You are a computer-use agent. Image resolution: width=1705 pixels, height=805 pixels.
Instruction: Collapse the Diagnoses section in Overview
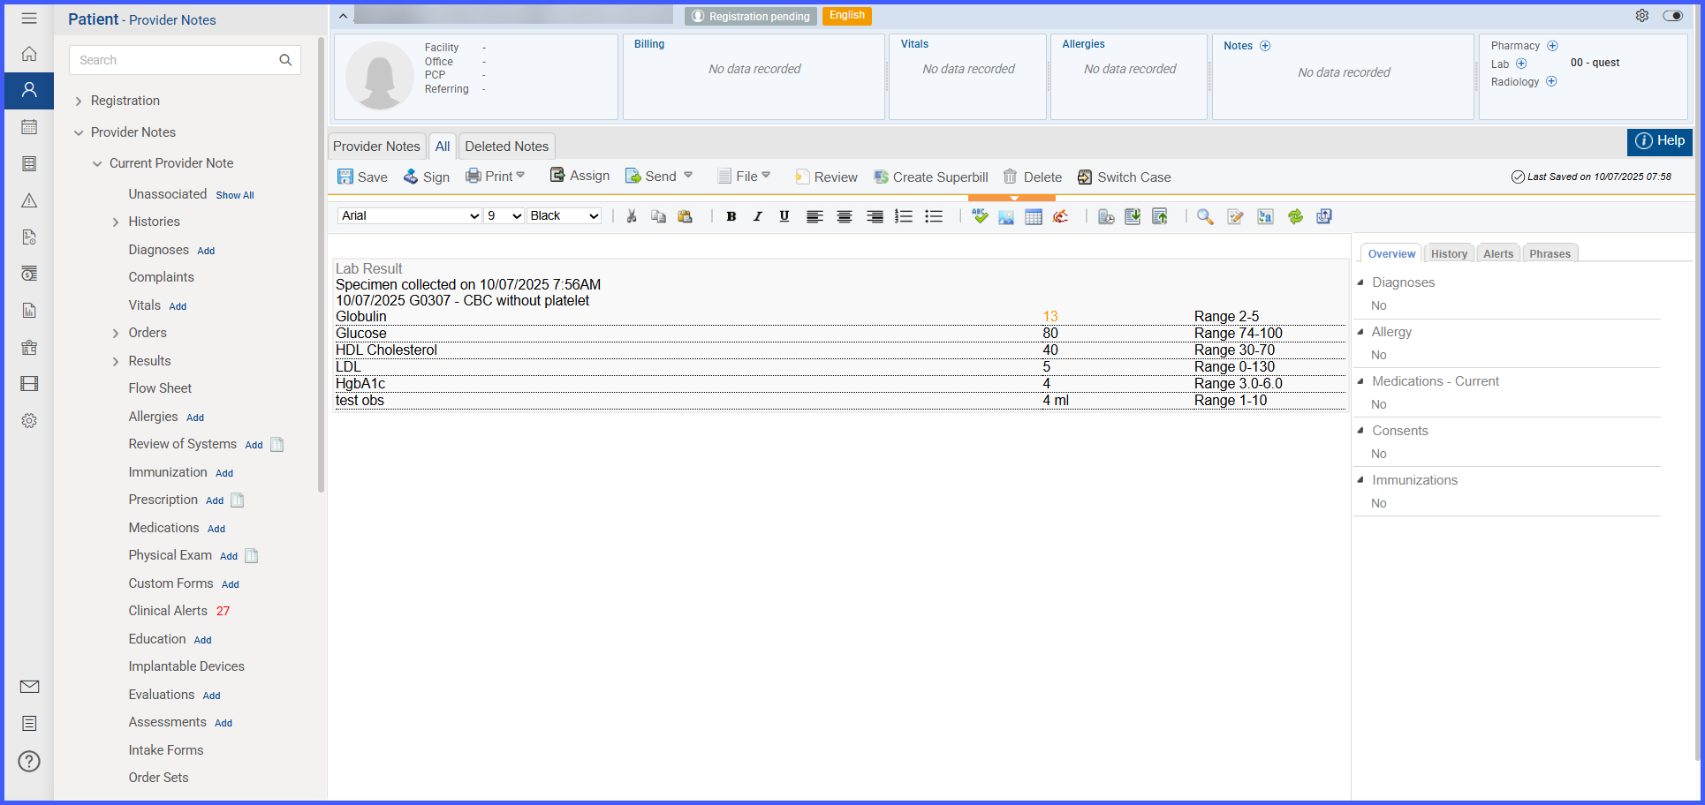pyautogui.click(x=1360, y=282)
